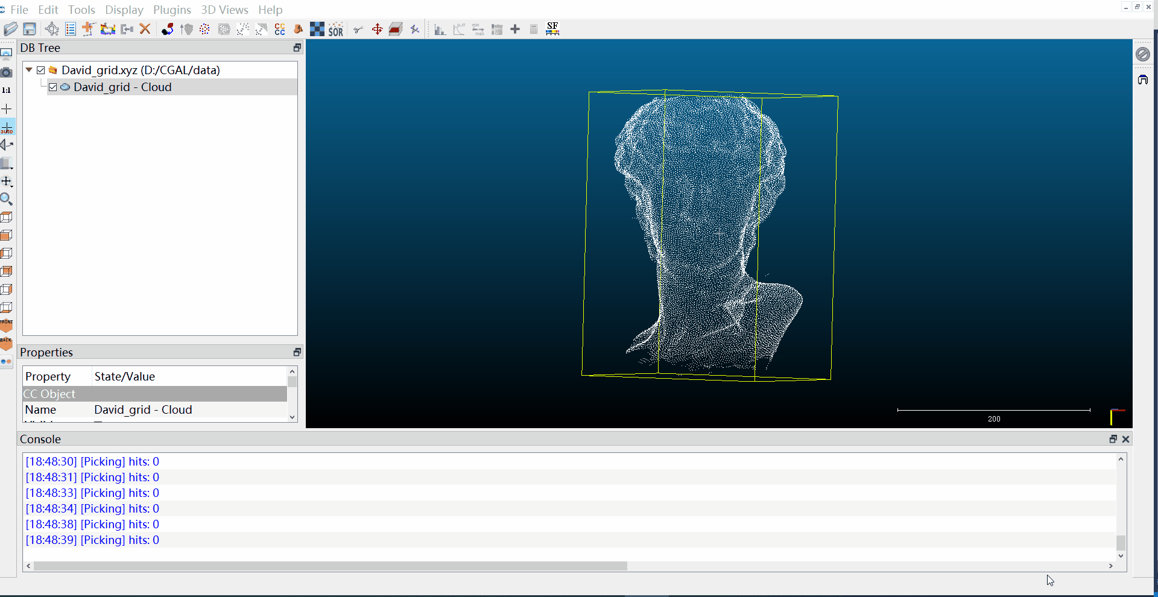Screen dimensions: 1158x597
Task: Toggle David_grid.xyz file checkbox
Action: click(x=41, y=70)
